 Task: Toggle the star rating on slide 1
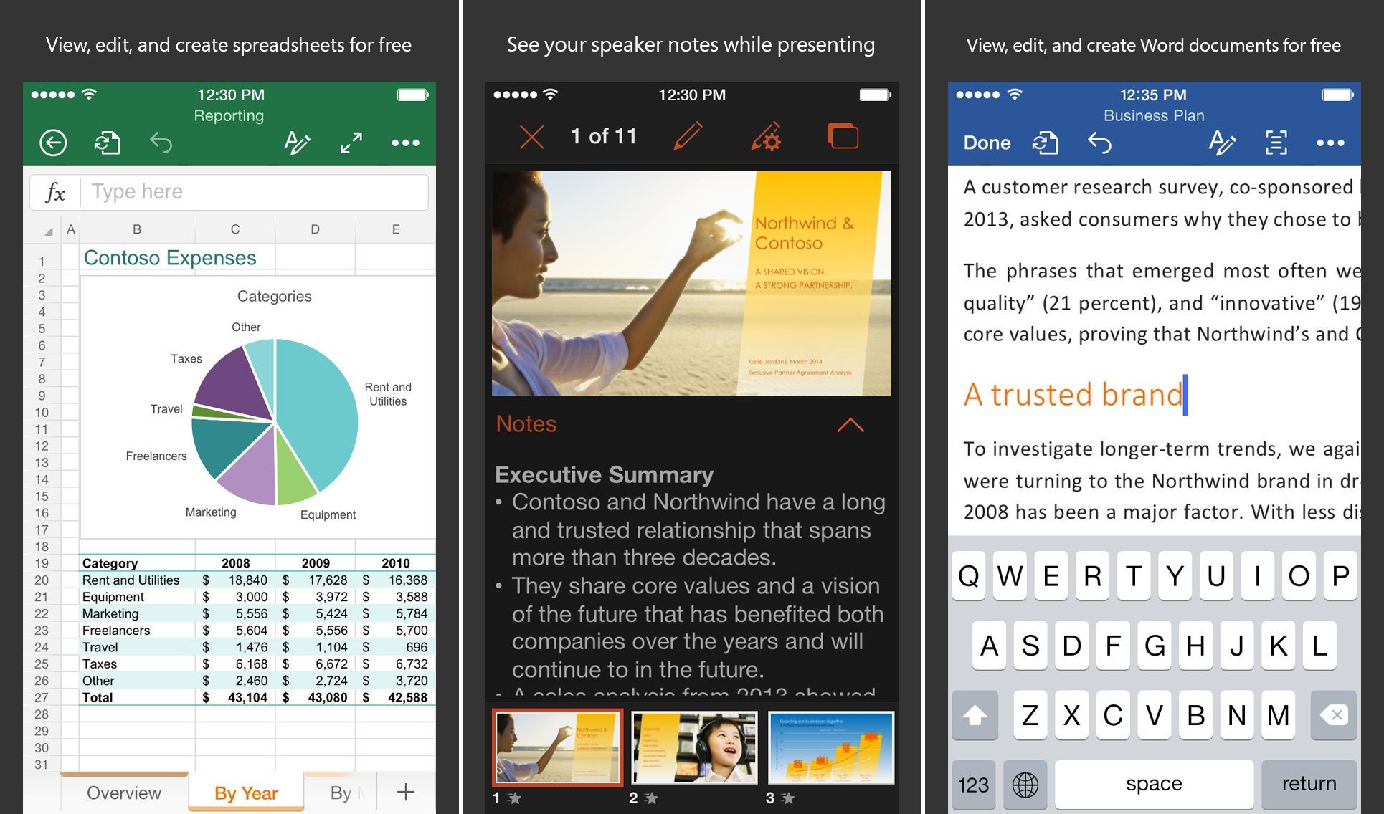(521, 801)
